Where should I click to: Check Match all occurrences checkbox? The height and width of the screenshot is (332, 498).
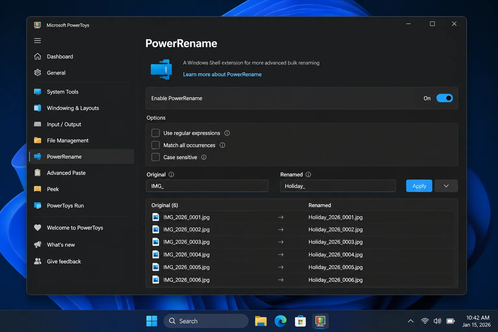click(x=156, y=145)
